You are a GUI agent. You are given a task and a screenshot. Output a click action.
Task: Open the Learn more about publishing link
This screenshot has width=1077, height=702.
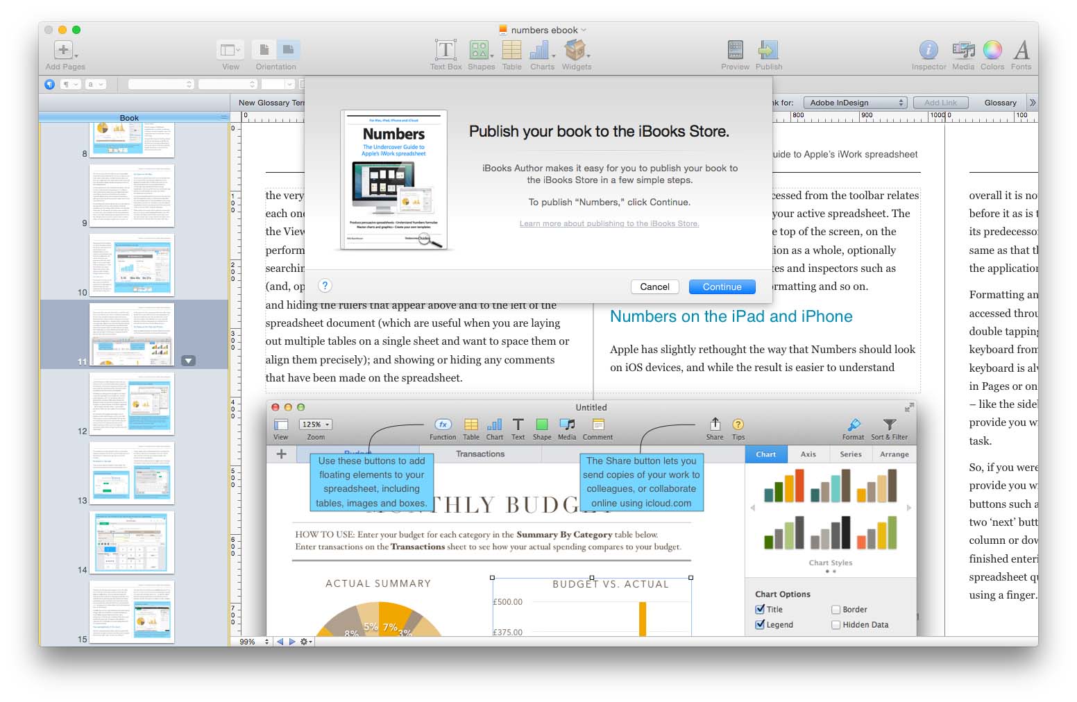tap(609, 223)
